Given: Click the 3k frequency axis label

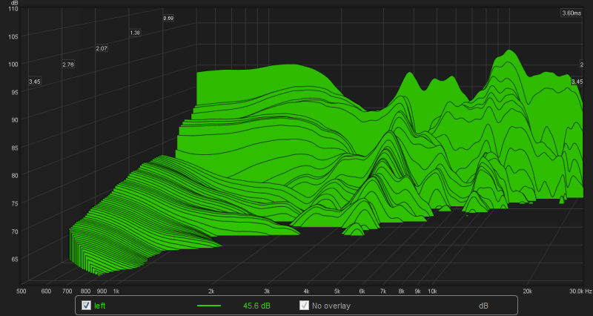Looking at the screenshot, I should coord(267,292).
